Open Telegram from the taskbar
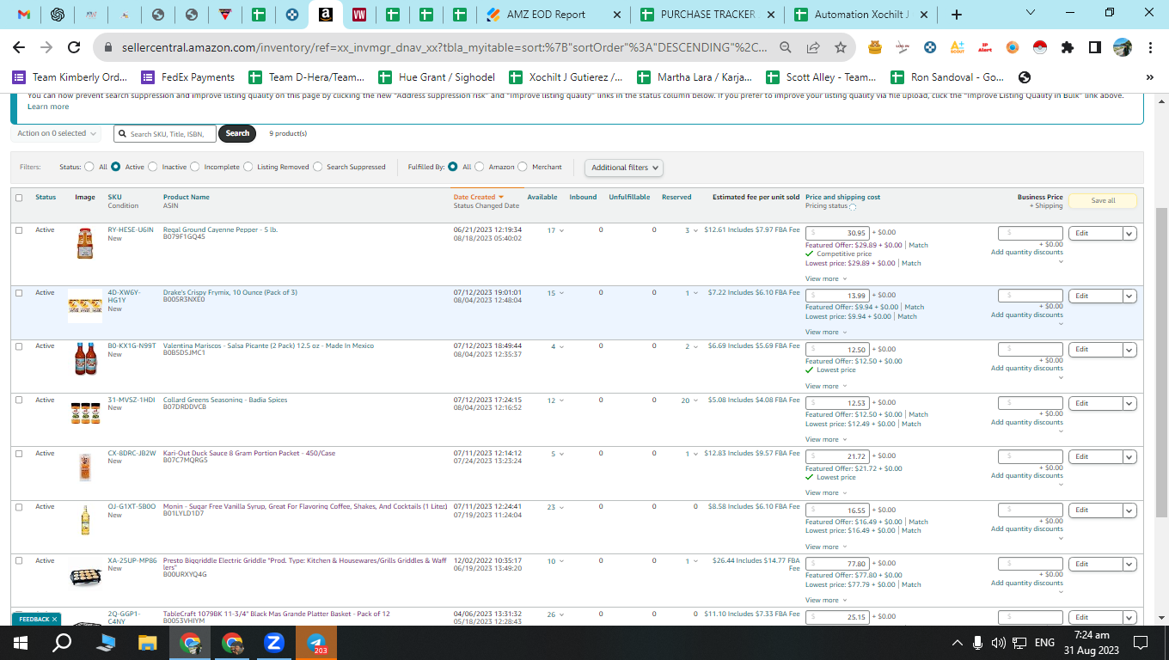The width and height of the screenshot is (1169, 660). [316, 642]
